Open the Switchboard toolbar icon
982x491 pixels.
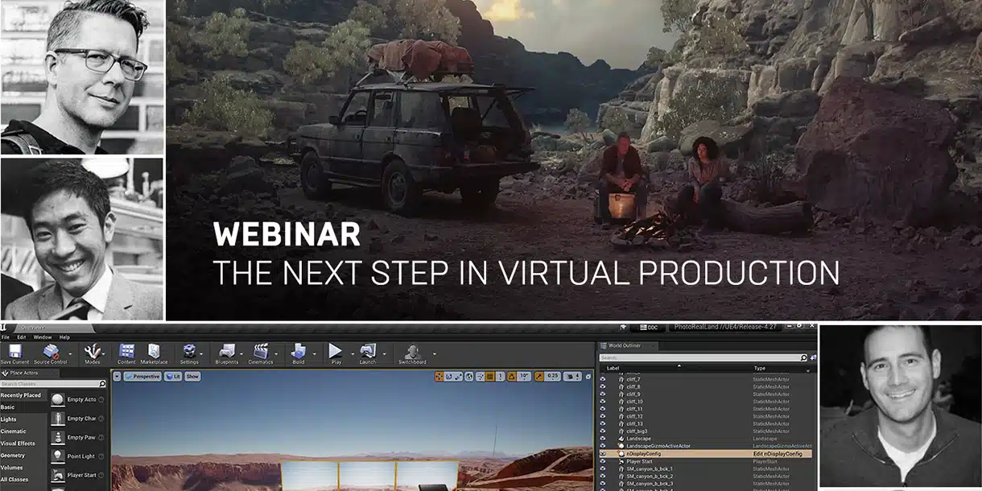[412, 352]
